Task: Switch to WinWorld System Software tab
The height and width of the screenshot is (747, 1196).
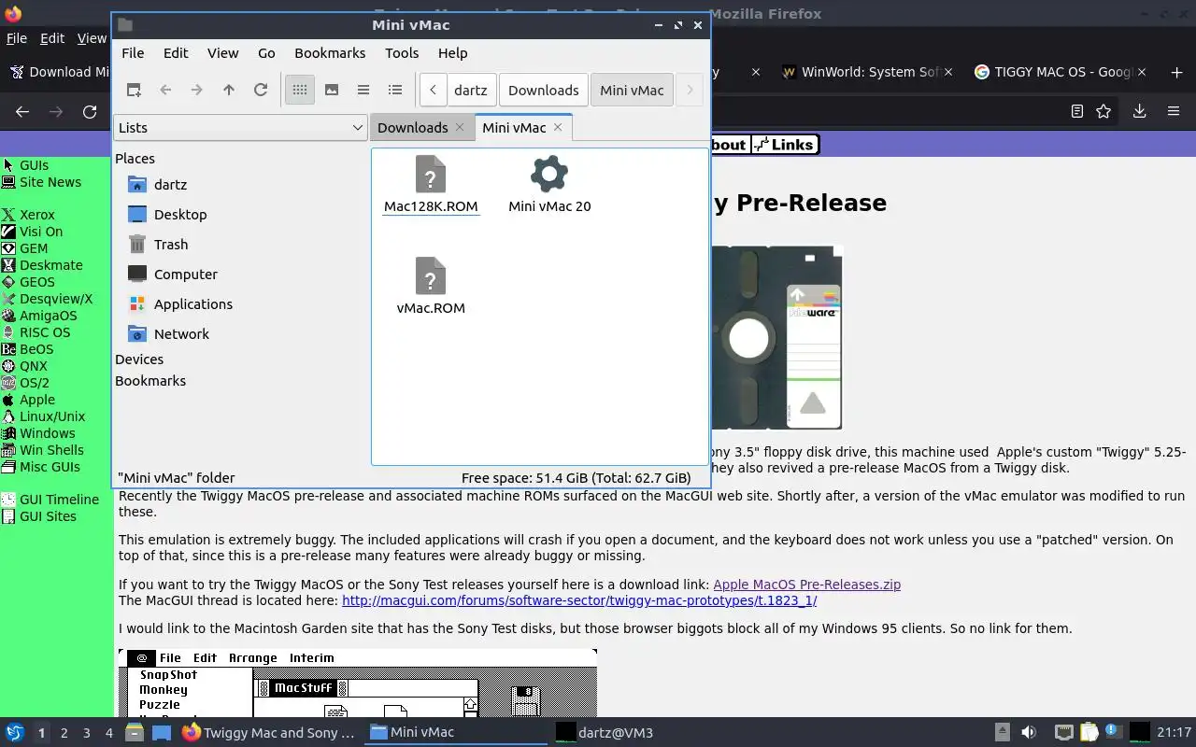Action: tap(868, 72)
